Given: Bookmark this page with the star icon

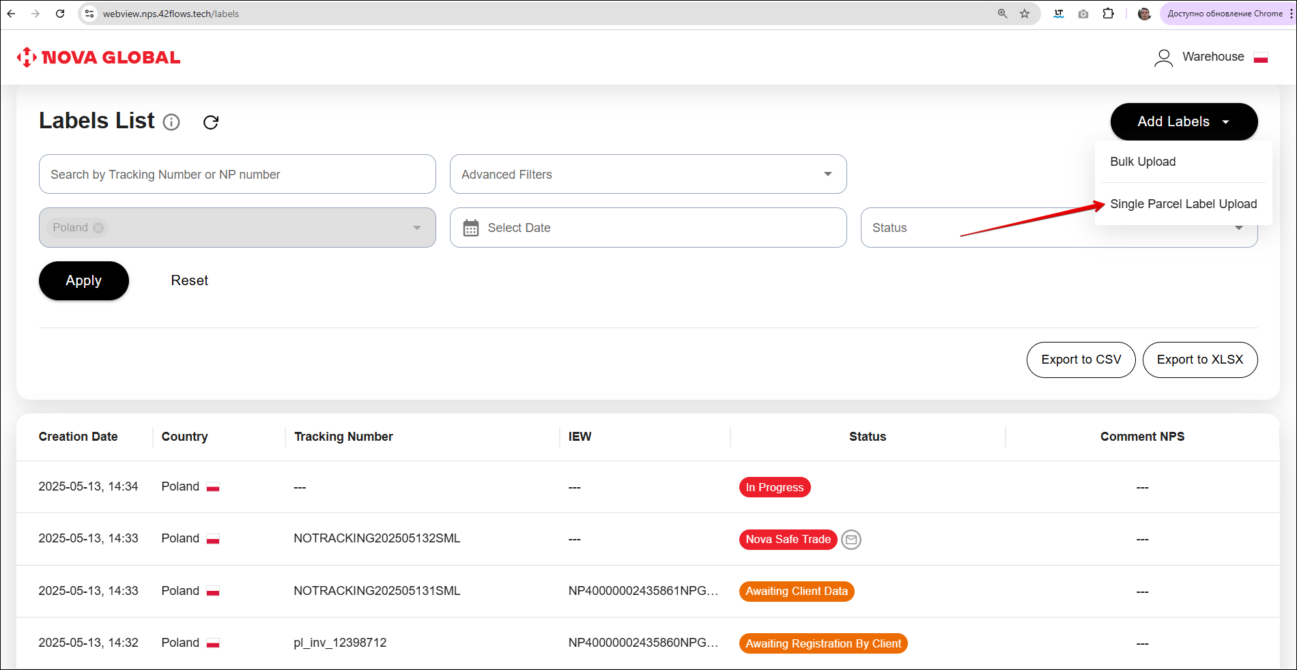Looking at the screenshot, I should [1025, 14].
